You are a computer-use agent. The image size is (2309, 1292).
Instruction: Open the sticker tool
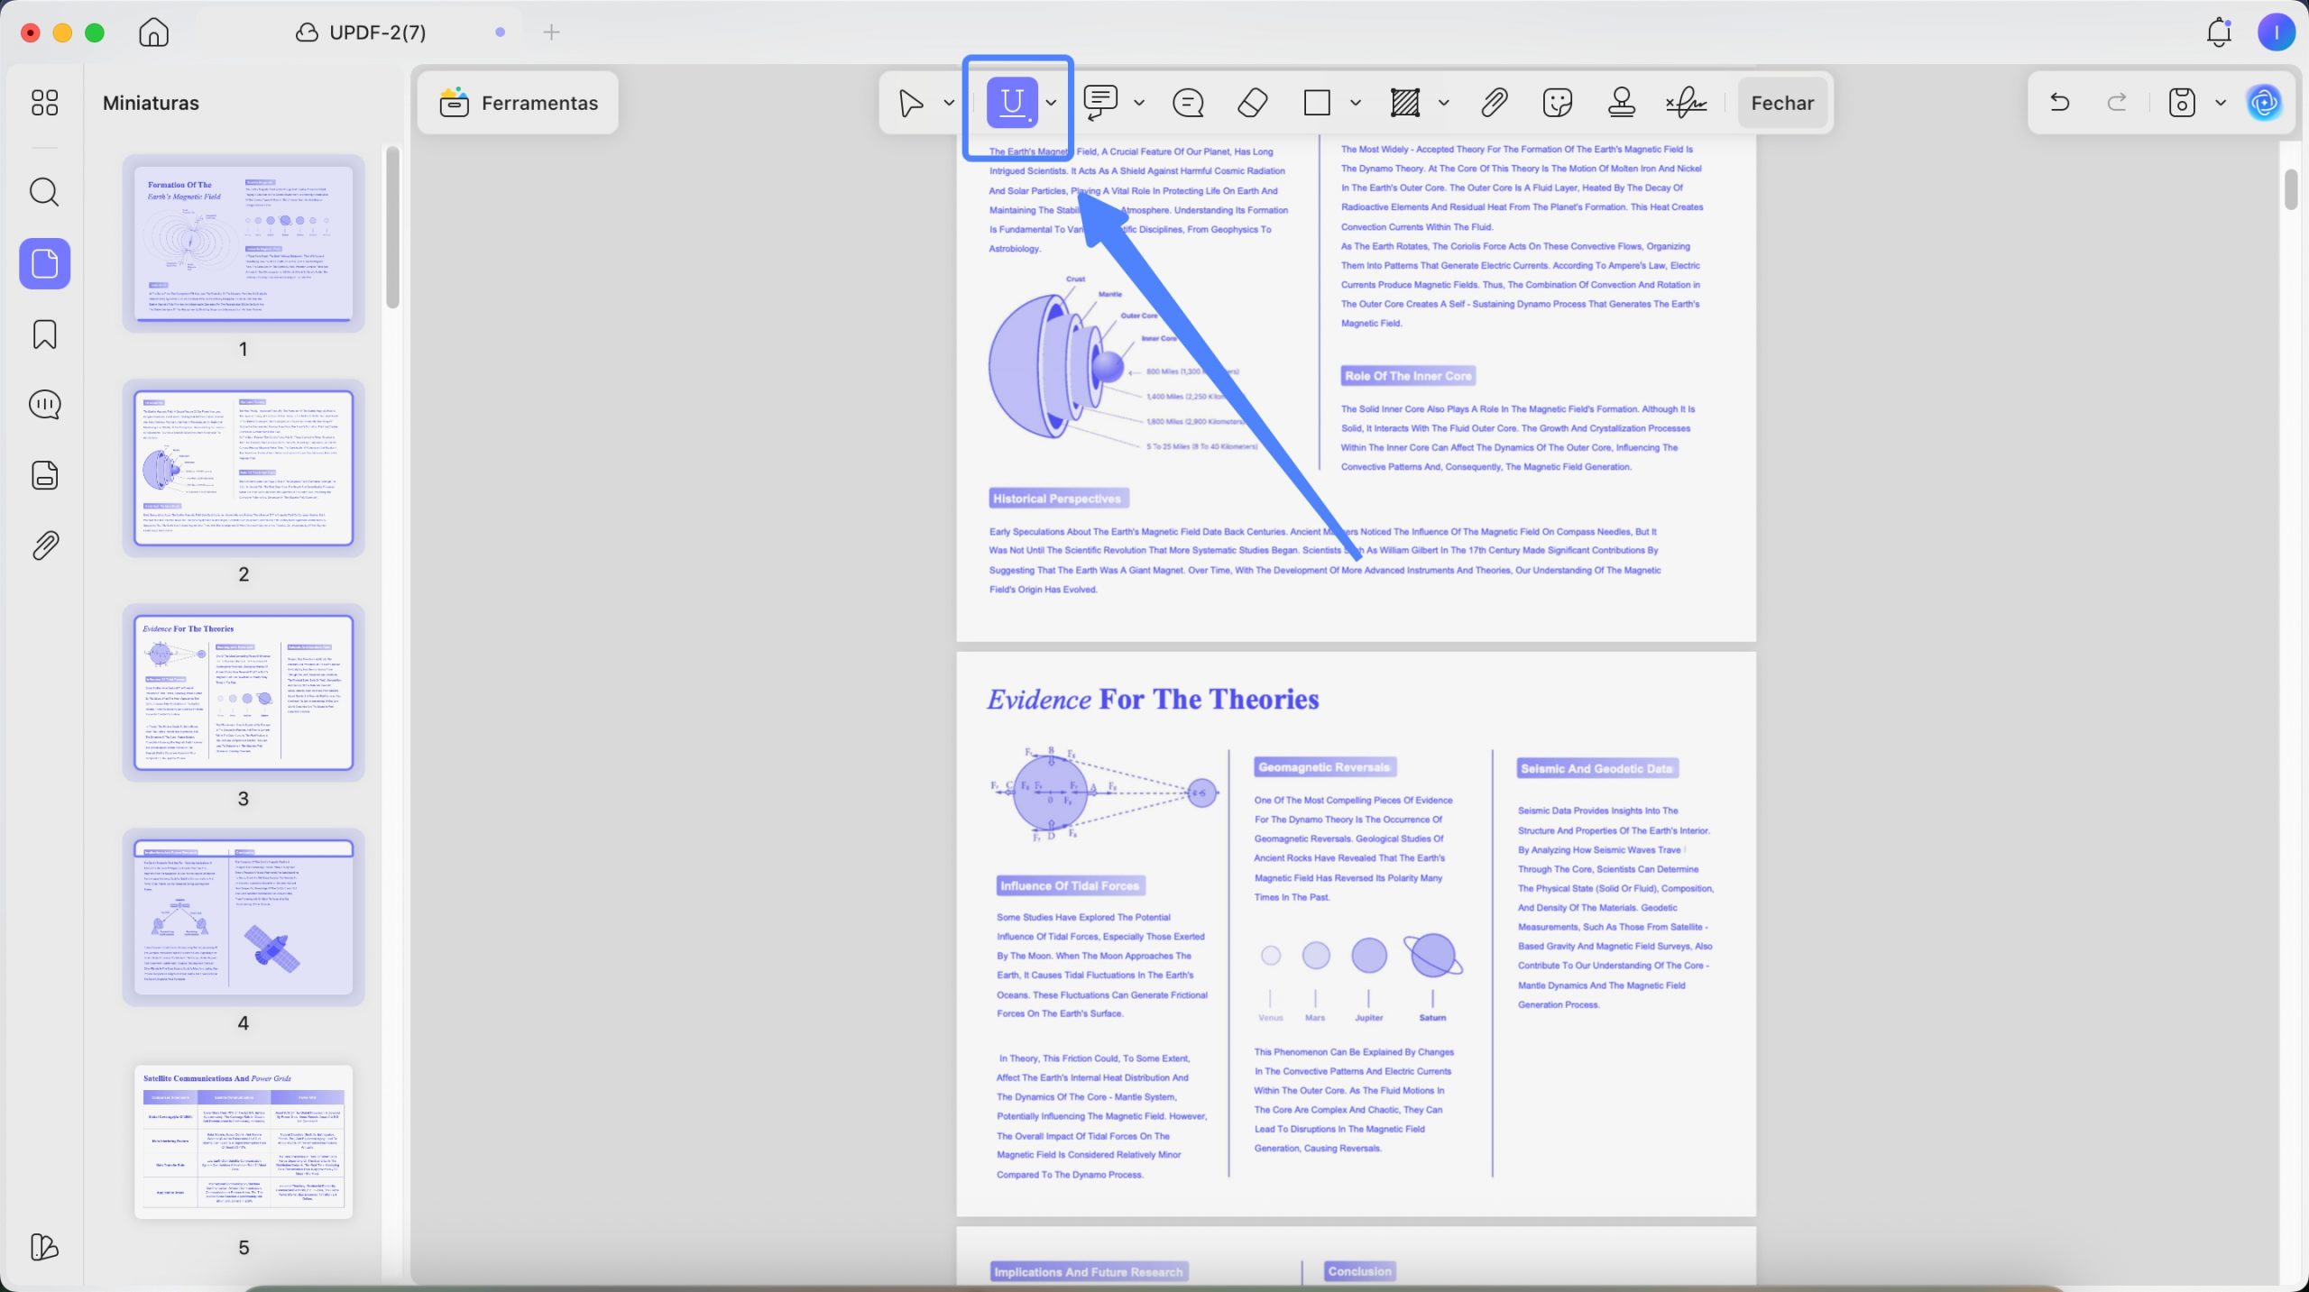click(1558, 103)
